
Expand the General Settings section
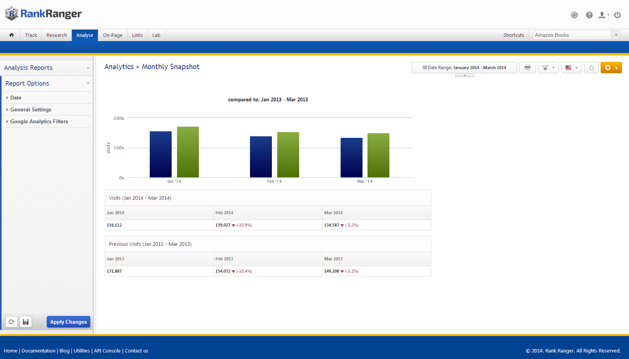tap(31, 109)
